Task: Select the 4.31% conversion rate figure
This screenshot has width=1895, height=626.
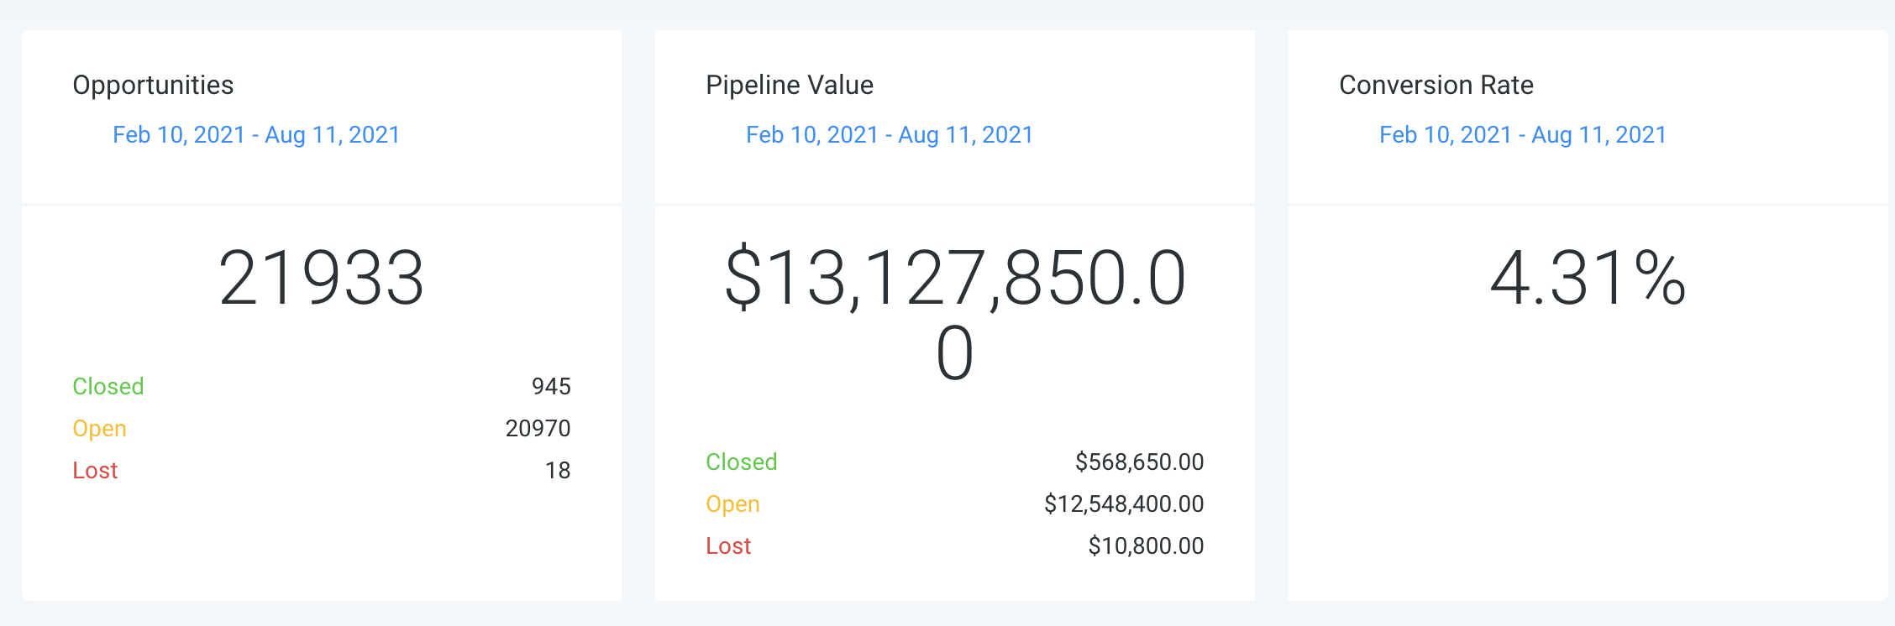Action: pos(1588,278)
